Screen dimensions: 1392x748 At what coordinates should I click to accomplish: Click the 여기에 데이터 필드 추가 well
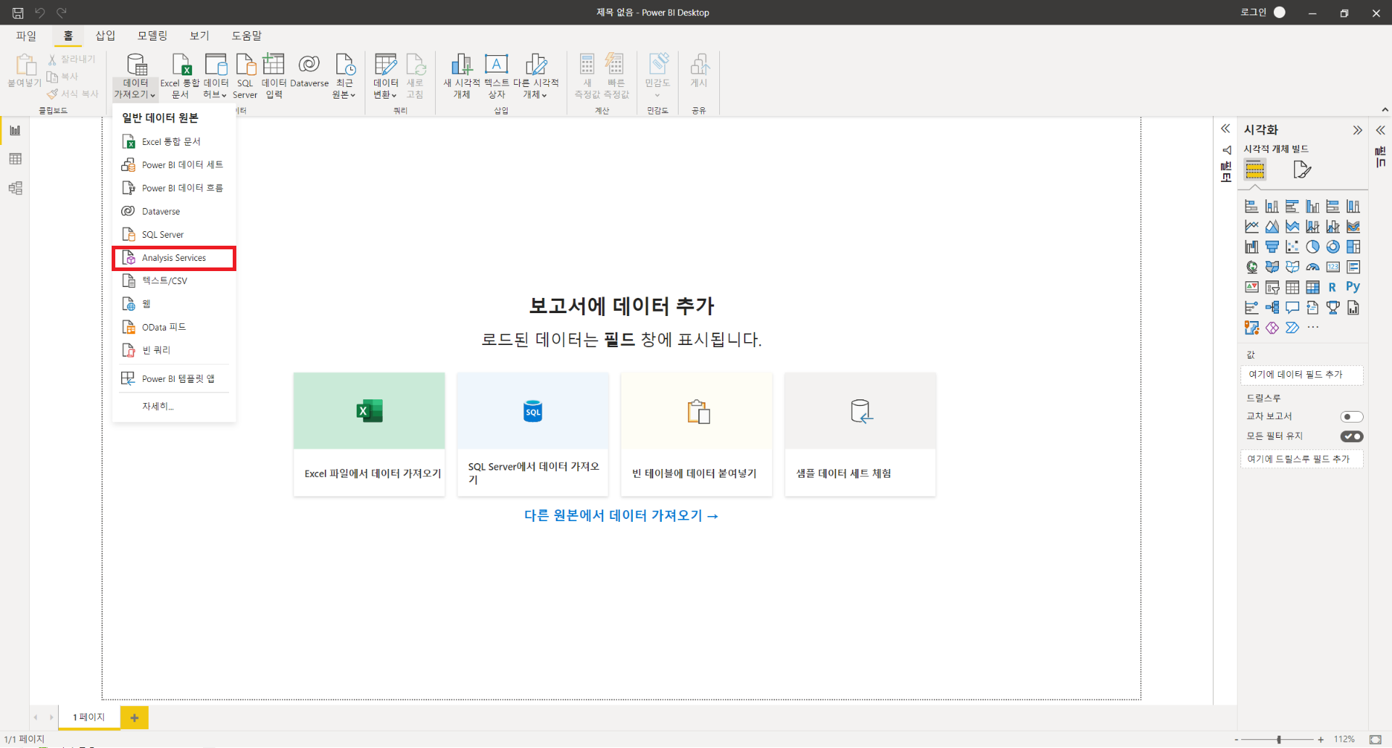(x=1301, y=375)
